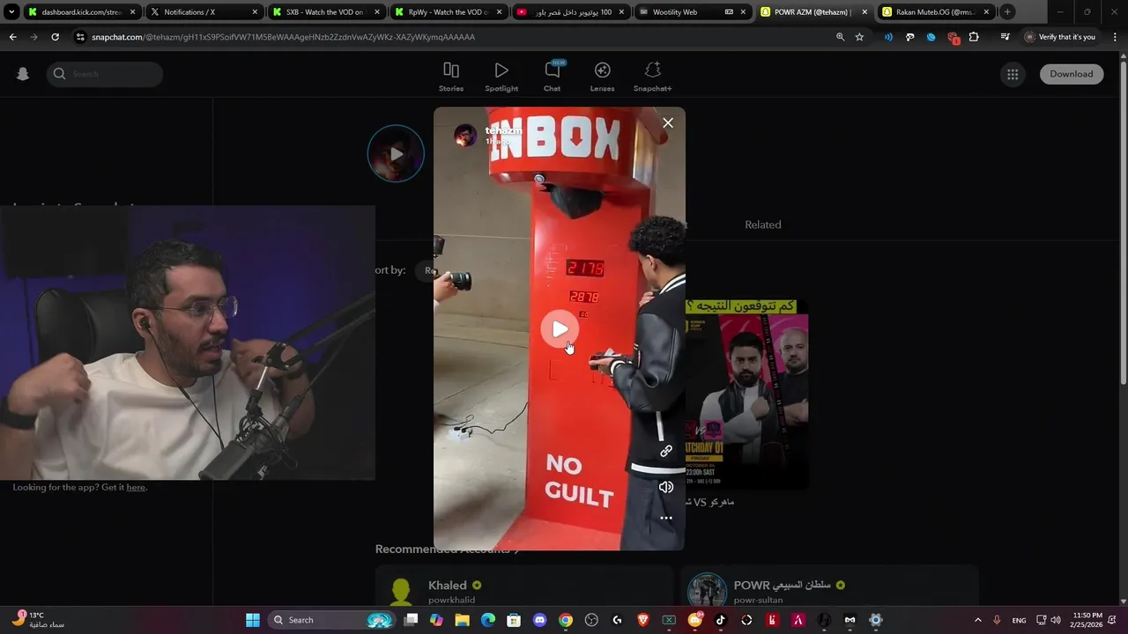Go back to the previous page
This screenshot has width=1128, height=634.
(x=12, y=37)
